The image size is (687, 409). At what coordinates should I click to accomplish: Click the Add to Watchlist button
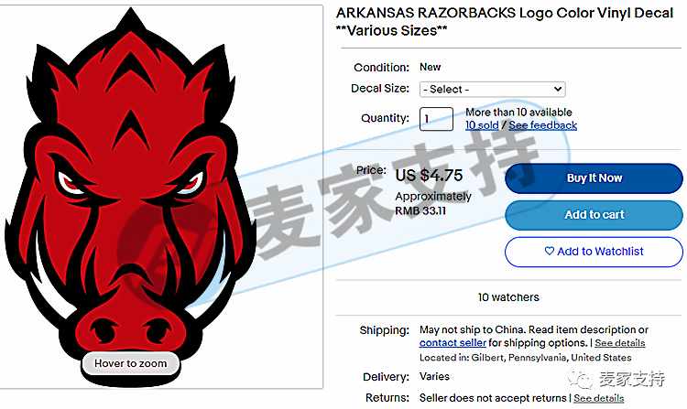594,252
